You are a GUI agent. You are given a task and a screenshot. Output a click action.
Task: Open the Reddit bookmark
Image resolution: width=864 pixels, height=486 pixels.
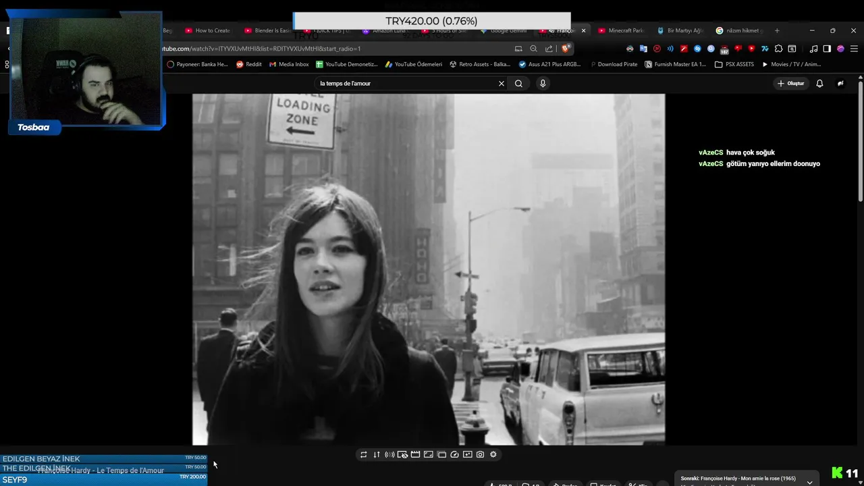tap(249, 64)
